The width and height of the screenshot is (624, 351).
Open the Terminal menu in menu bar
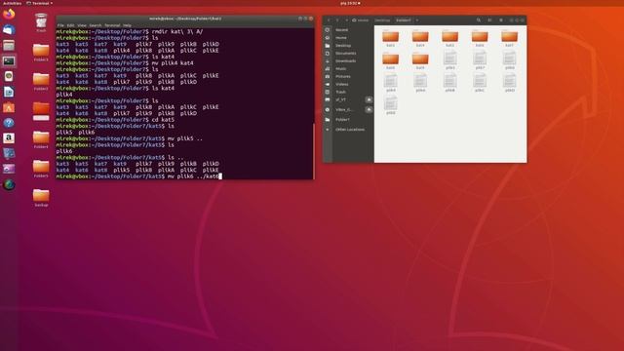112,25
